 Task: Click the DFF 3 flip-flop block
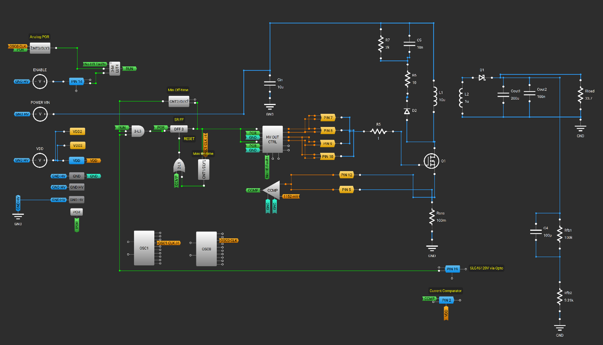tap(179, 129)
